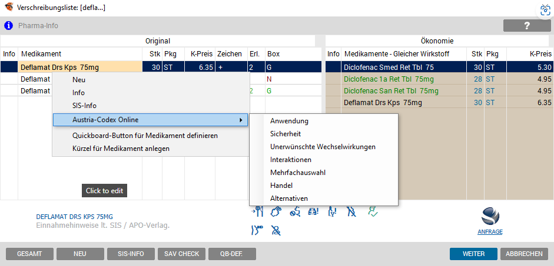Open the ANFRAGE link
The height and width of the screenshot is (266, 554).
(x=490, y=232)
